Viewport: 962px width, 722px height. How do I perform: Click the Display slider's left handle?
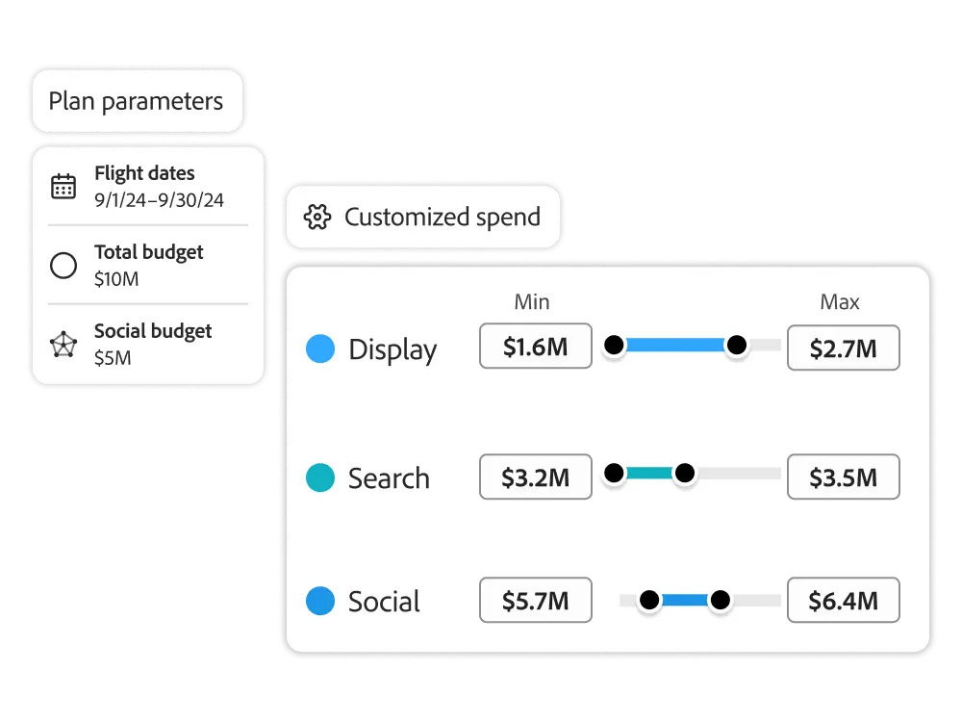pos(614,345)
